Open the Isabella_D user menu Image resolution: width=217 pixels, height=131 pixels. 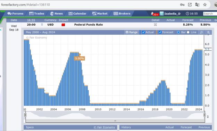[x=172, y=14]
